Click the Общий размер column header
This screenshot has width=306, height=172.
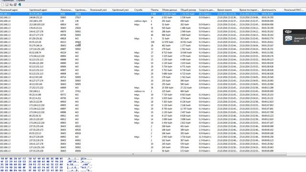tap(188, 10)
